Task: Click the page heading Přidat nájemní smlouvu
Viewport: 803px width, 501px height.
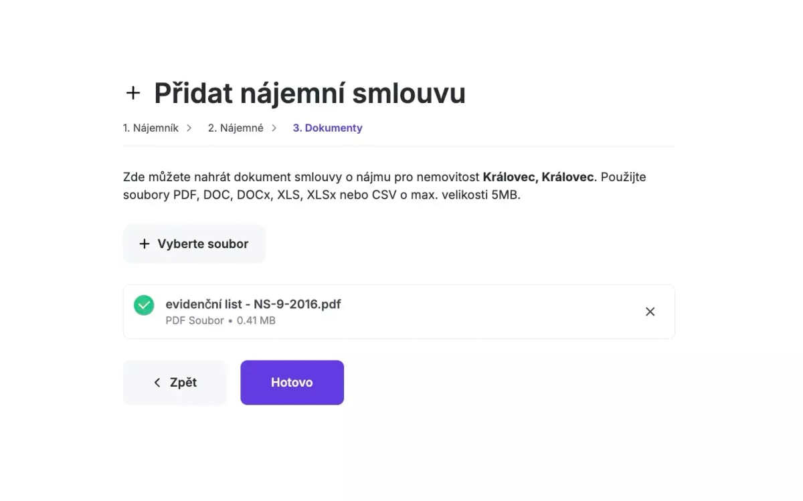Action: (309, 93)
